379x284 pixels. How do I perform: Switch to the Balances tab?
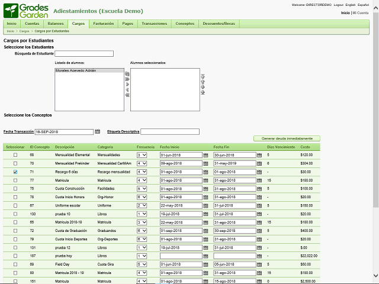[56, 24]
